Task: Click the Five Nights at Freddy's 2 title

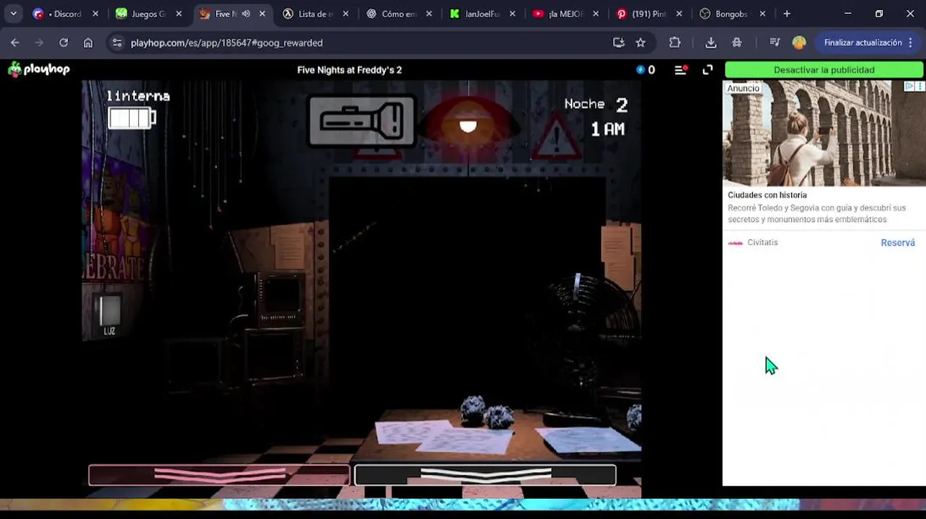Action: (x=350, y=70)
